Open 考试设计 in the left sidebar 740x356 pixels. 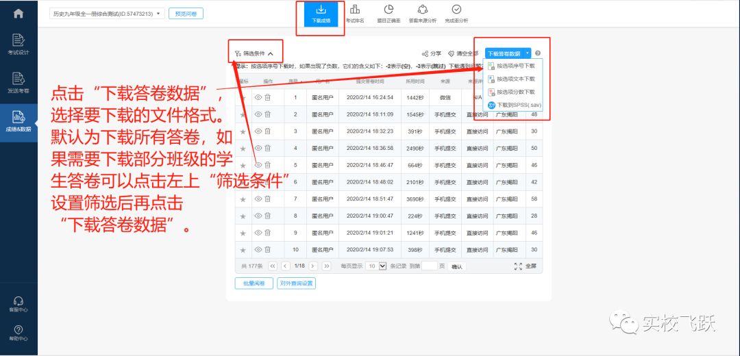click(x=18, y=44)
